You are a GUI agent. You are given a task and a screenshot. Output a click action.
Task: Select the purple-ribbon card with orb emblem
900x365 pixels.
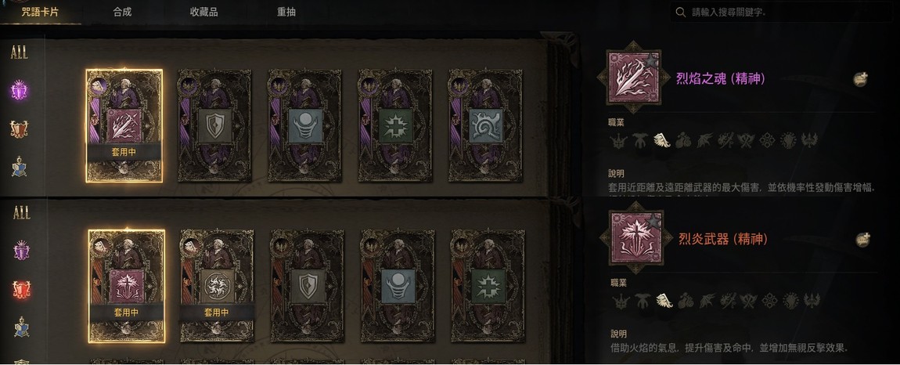tap(304, 125)
